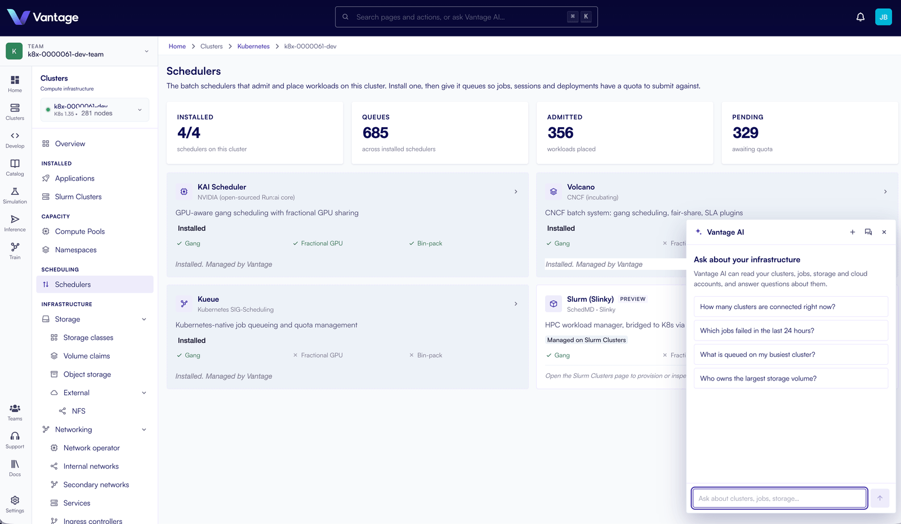Open Train section icon
Viewport: 901px width, 524px height.
(x=15, y=251)
